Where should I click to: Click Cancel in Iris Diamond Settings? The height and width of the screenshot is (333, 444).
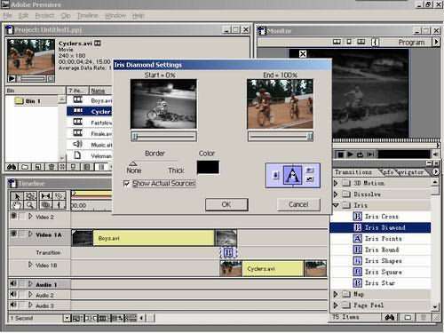pos(298,204)
